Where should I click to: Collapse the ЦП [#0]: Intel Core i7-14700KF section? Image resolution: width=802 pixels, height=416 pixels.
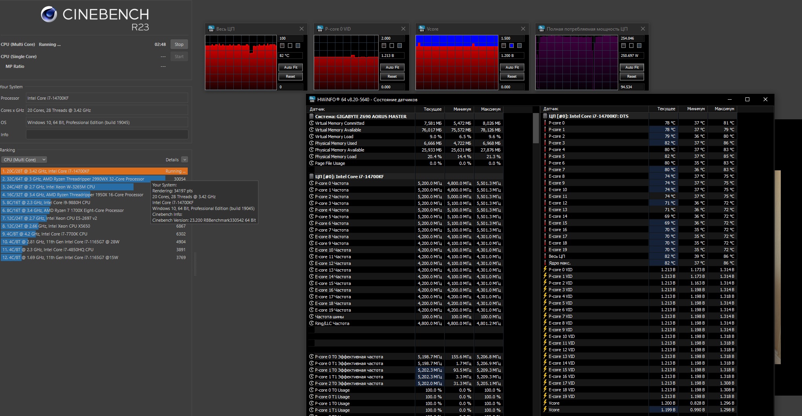(311, 177)
